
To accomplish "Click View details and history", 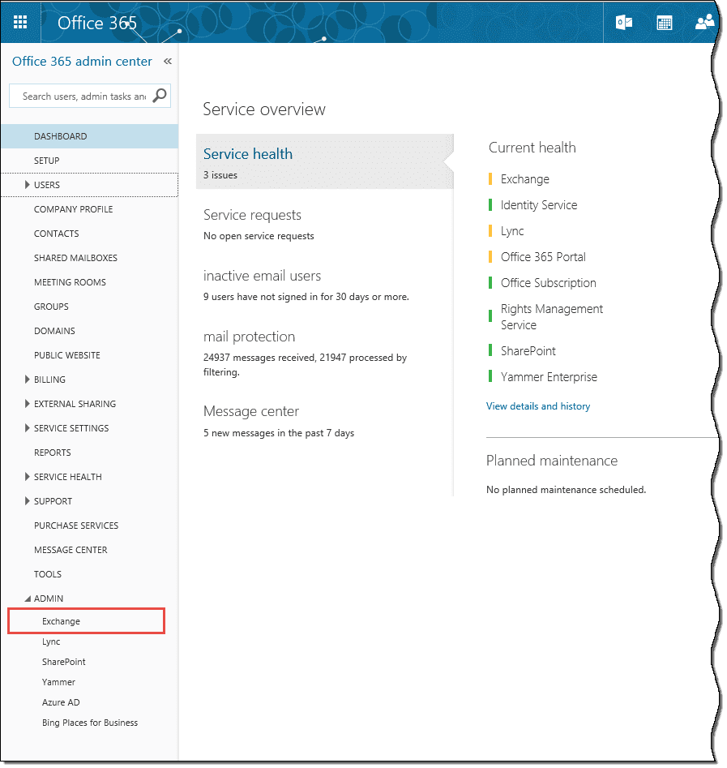I will click(x=537, y=405).
